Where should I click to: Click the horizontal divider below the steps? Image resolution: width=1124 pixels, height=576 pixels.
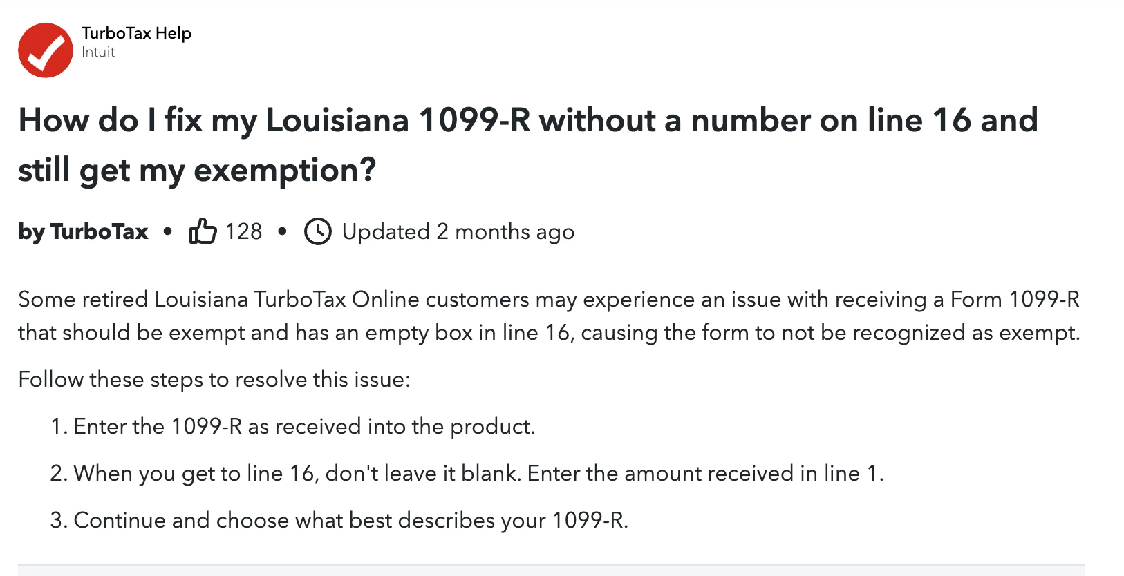[552, 566]
